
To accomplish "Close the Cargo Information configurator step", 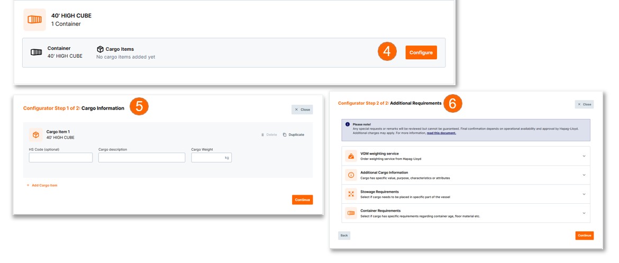I will point(302,110).
